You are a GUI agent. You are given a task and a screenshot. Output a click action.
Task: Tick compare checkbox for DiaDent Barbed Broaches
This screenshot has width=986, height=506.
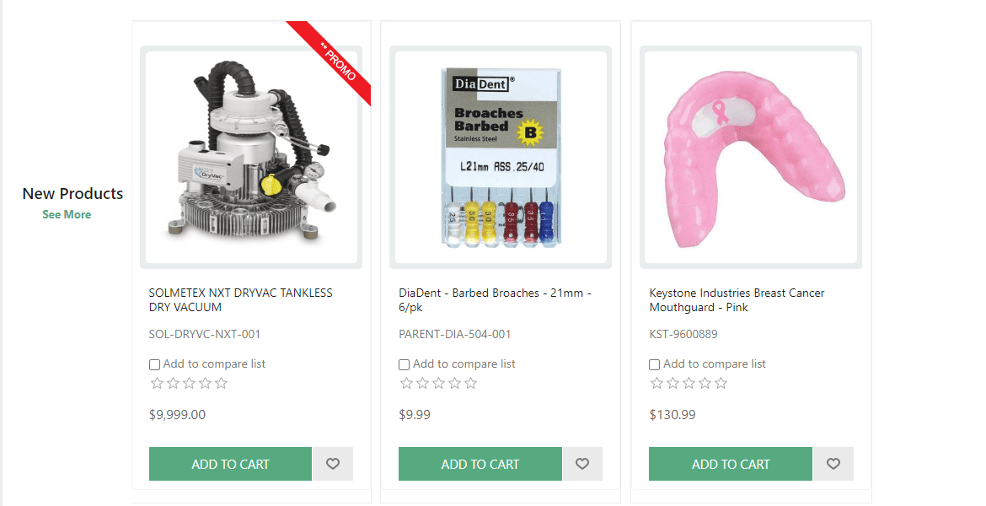click(x=405, y=365)
